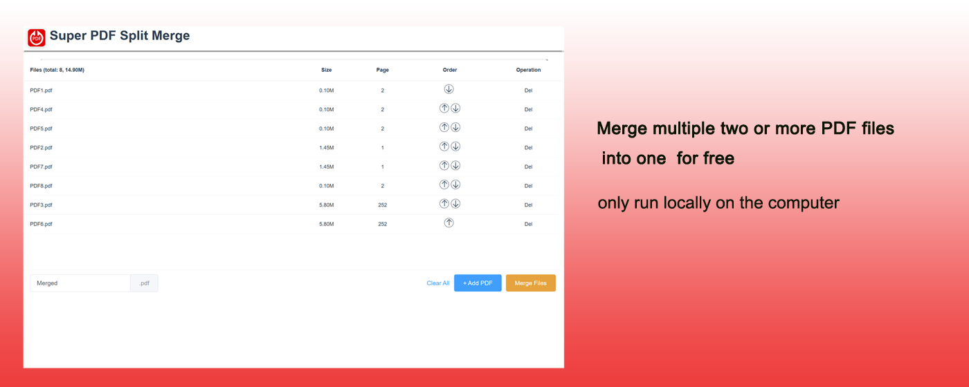Viewport: 969px width, 387px height.
Task: Delete PDF4.pdf from the list
Action: click(x=528, y=109)
